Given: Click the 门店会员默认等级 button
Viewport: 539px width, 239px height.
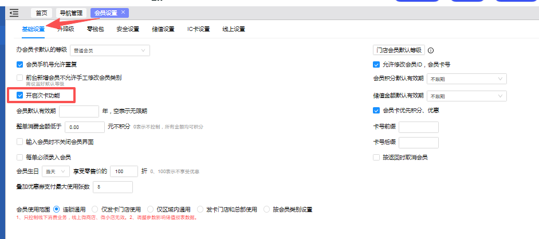Looking at the screenshot, I should (399, 50).
